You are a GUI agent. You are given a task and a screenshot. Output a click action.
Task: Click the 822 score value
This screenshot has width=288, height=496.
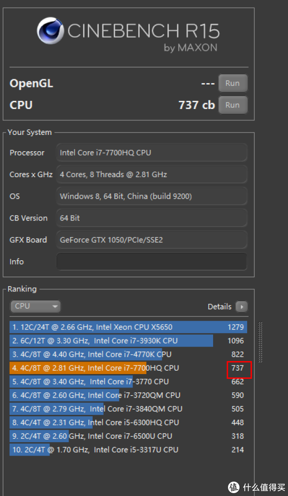(x=238, y=354)
